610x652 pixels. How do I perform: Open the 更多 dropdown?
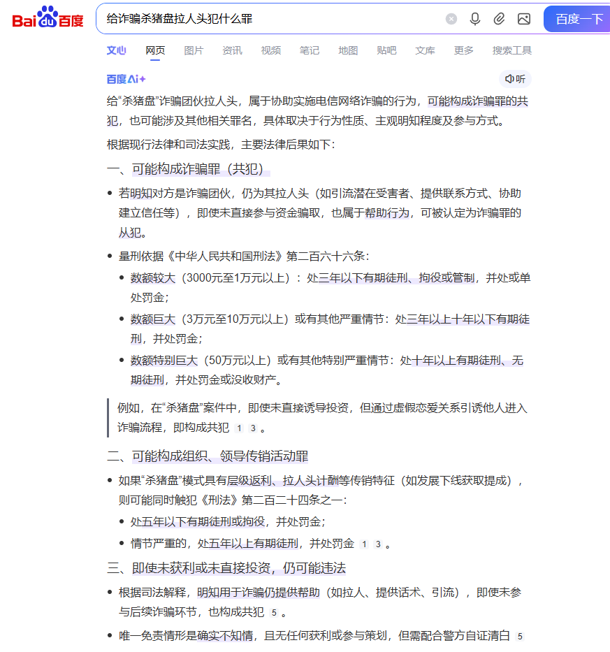coord(463,50)
